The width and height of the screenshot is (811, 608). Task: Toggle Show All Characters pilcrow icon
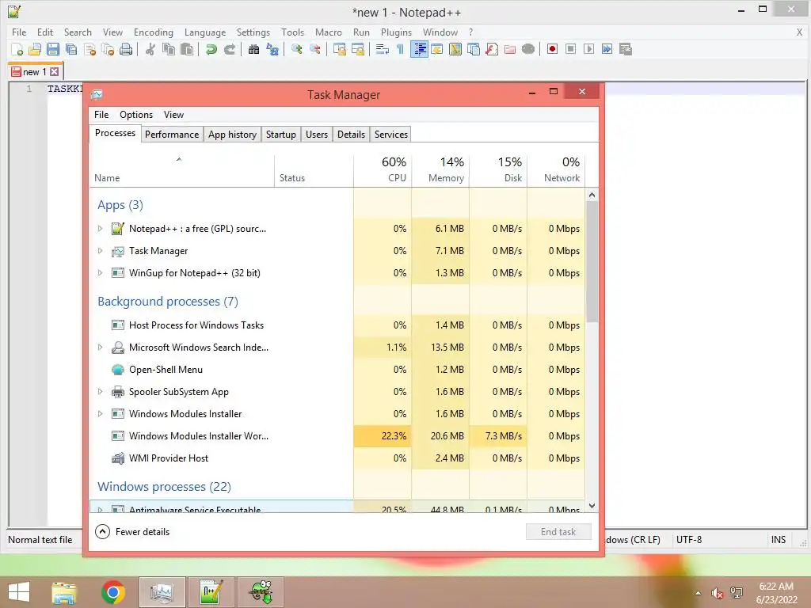400,50
